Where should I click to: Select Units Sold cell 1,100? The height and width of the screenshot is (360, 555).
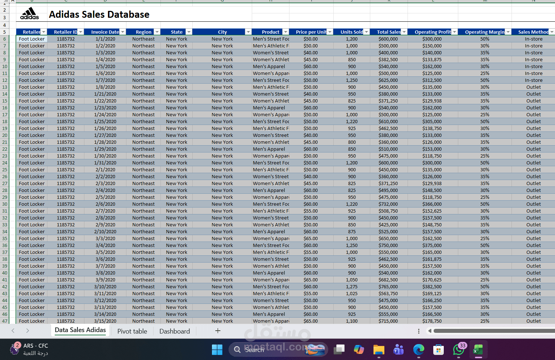[352, 321]
